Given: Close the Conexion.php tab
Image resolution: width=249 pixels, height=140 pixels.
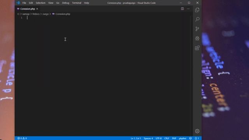Looking at the screenshot, I should coord(37,9).
